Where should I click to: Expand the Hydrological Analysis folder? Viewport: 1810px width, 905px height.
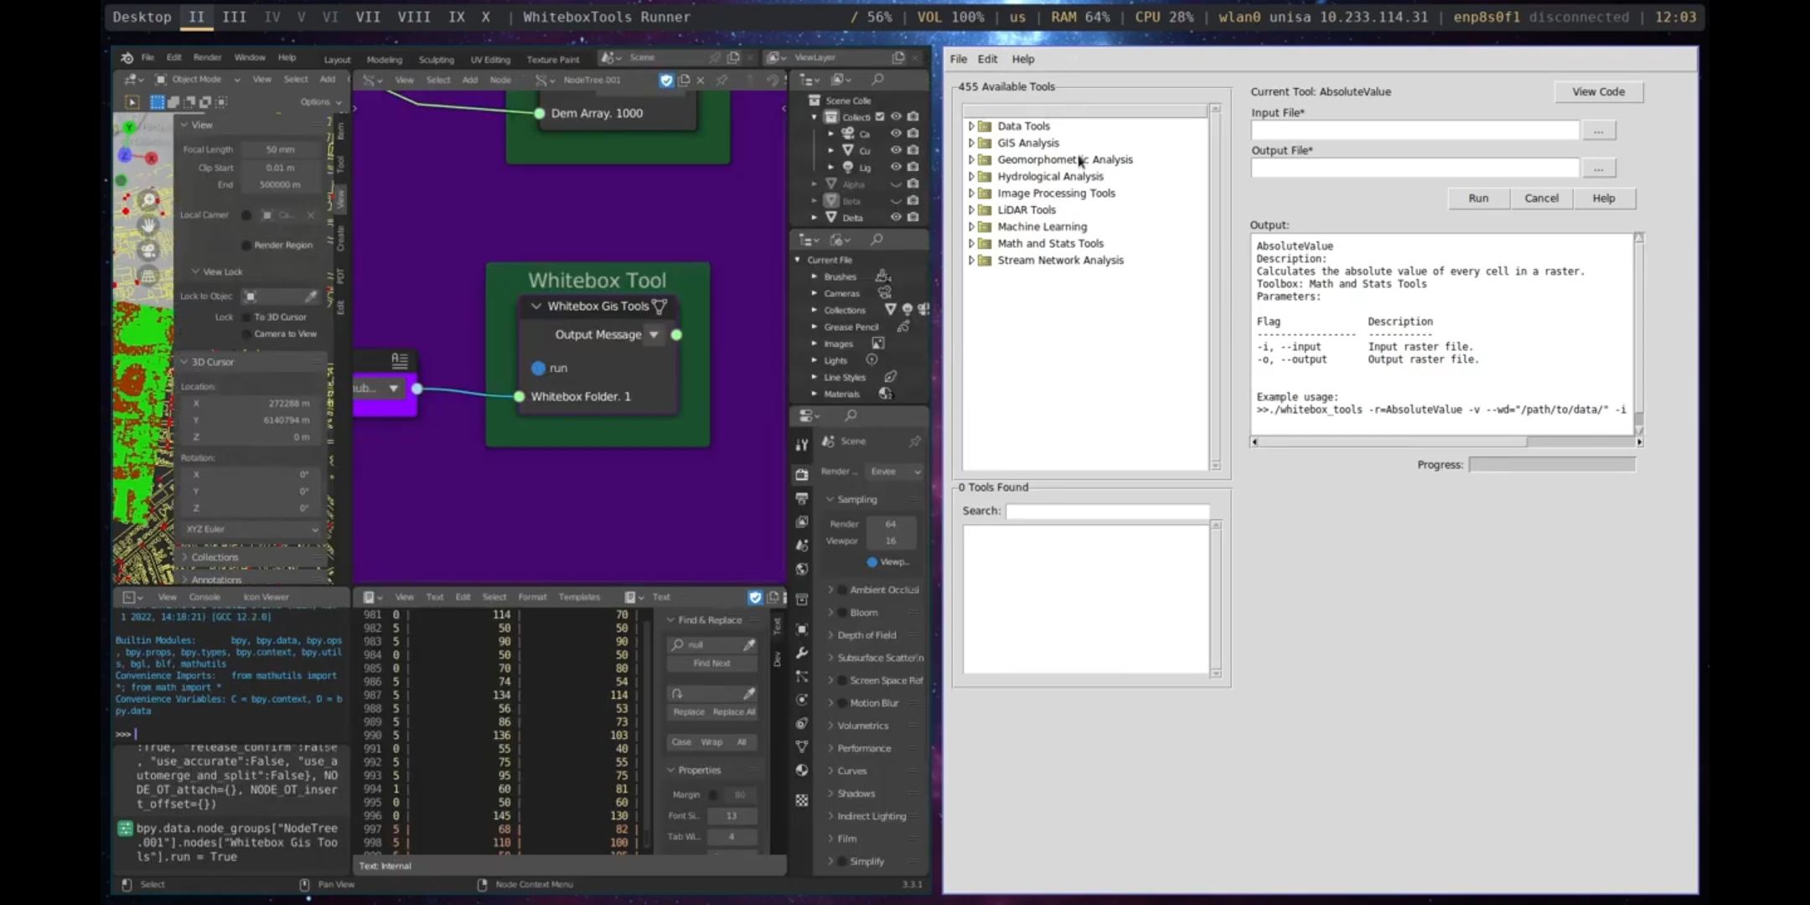971,176
